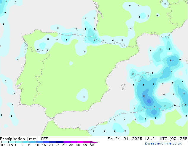Click the 35–40 mm magenta swatch
188x146 pixels.
point(74,142)
